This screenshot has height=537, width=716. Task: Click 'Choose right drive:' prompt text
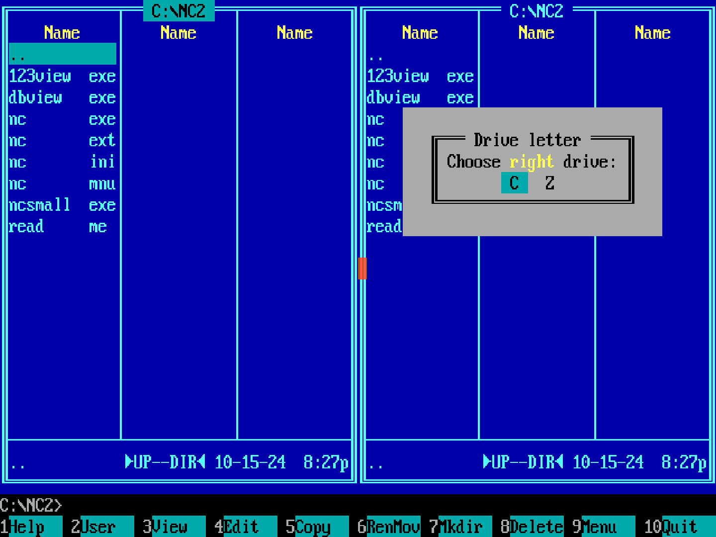tap(532, 162)
